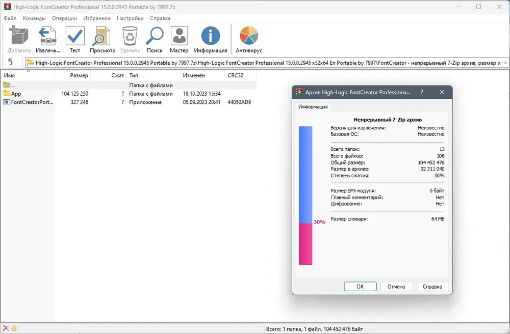Viewport: 510px width, 334px height.
Task: Open the Настройки menu
Action: pyautogui.click(x=130, y=18)
